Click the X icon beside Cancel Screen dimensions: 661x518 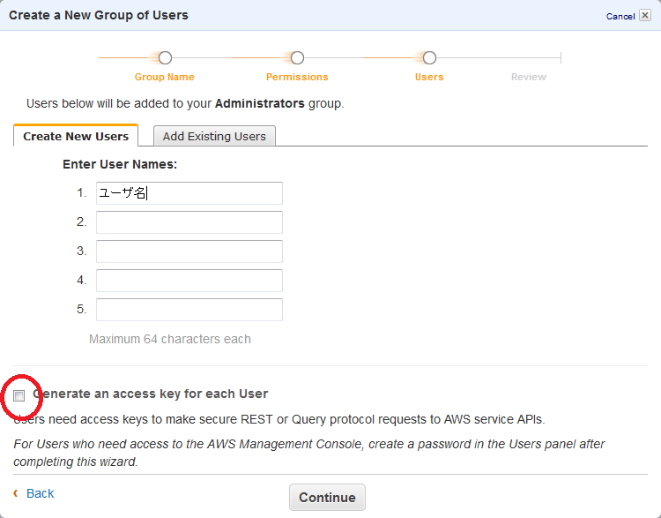(x=644, y=16)
